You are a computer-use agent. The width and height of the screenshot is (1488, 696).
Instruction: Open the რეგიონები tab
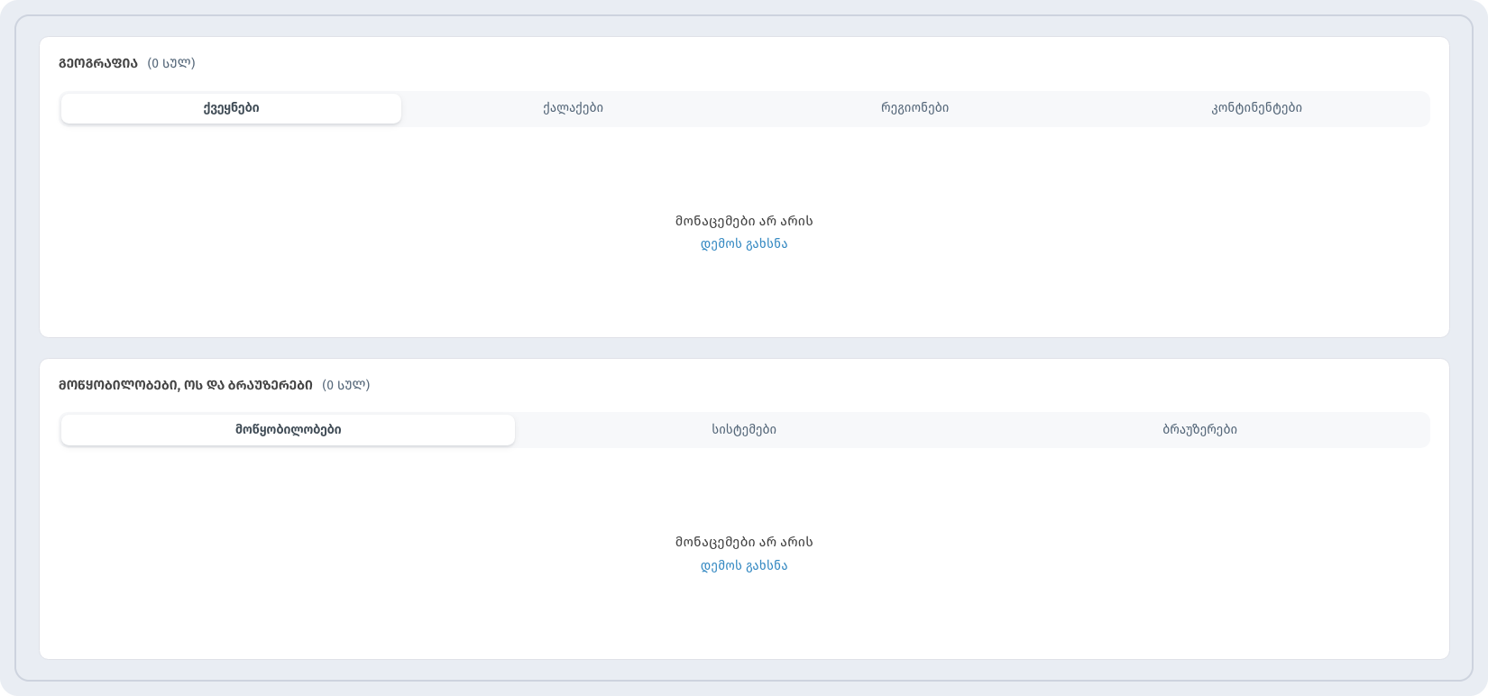pos(914,108)
